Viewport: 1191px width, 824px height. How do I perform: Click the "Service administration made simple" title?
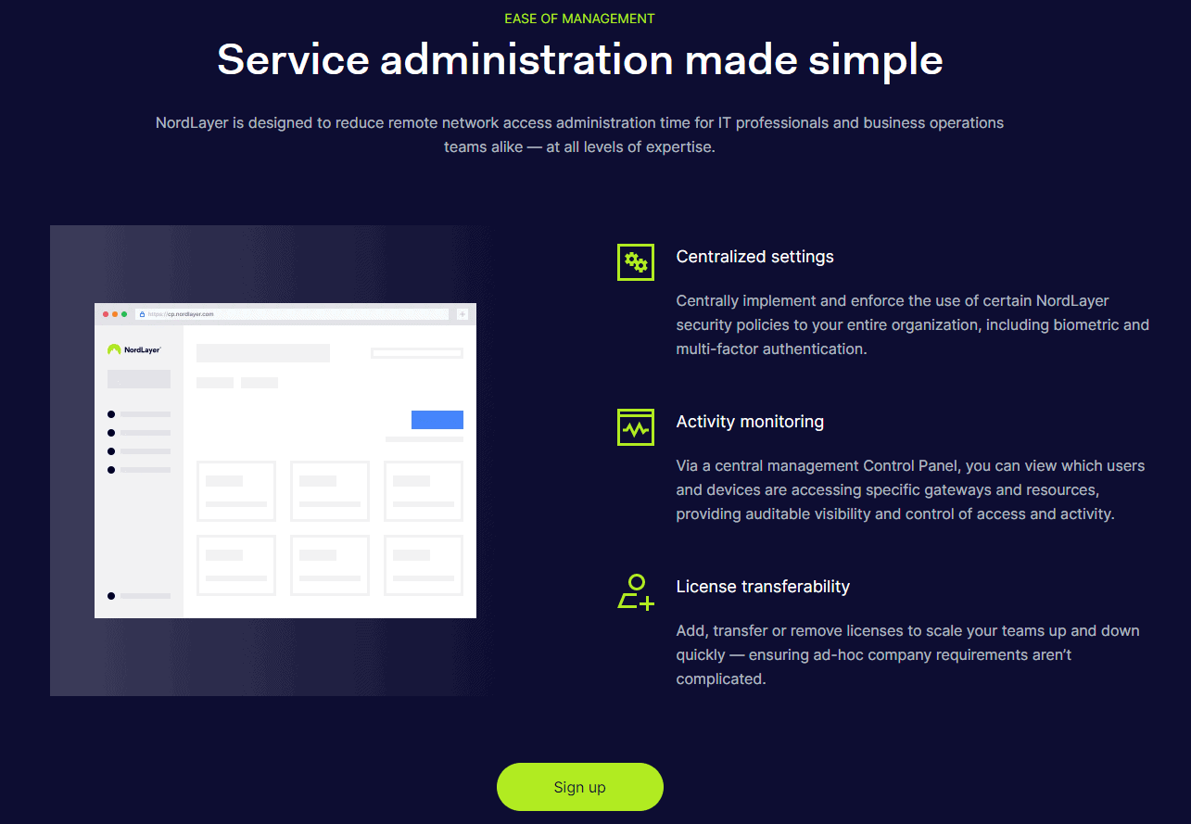580,60
